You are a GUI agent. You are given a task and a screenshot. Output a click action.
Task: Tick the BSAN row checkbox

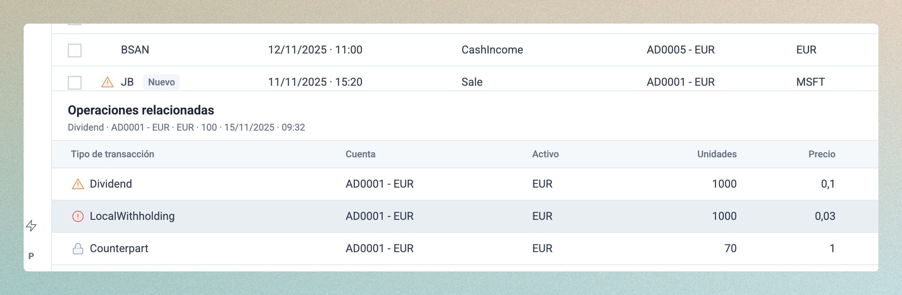[75, 50]
